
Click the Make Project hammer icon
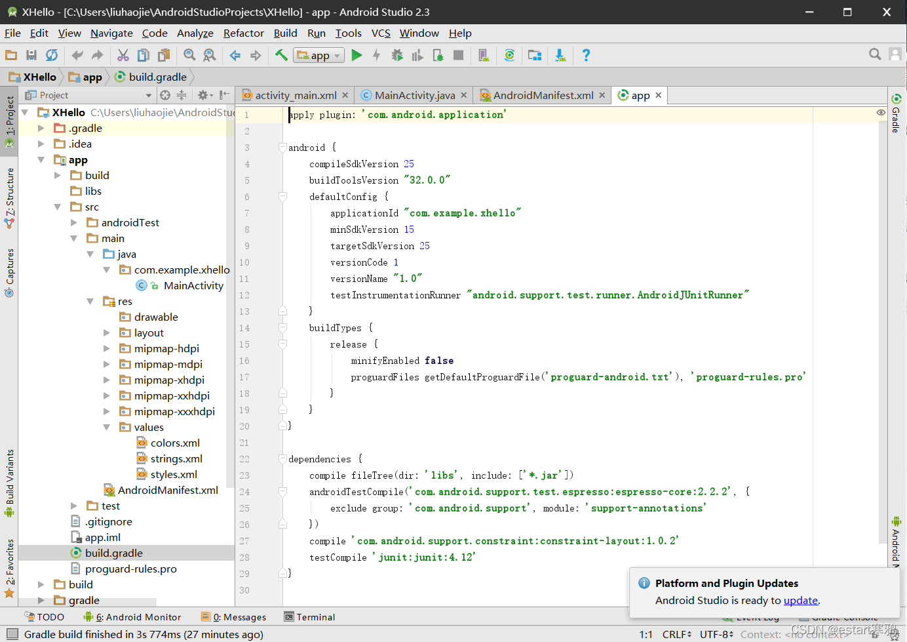tap(281, 56)
